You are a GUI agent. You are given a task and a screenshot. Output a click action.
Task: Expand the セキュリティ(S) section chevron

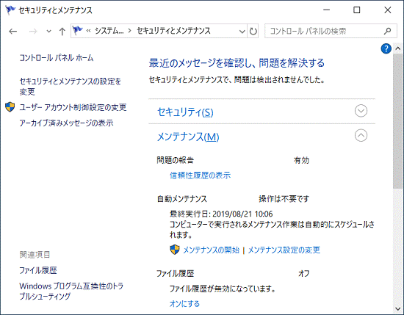click(361, 111)
